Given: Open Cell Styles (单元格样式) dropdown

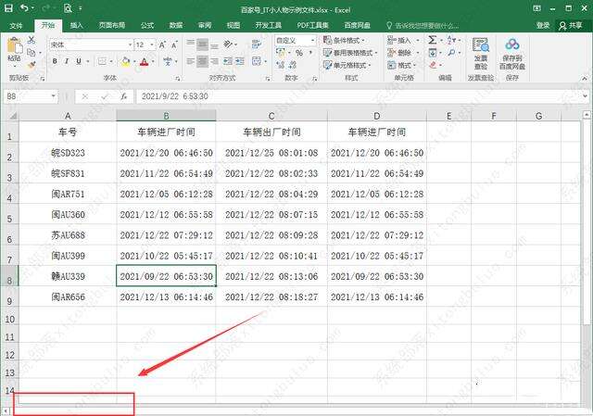Looking at the screenshot, I should [347, 65].
